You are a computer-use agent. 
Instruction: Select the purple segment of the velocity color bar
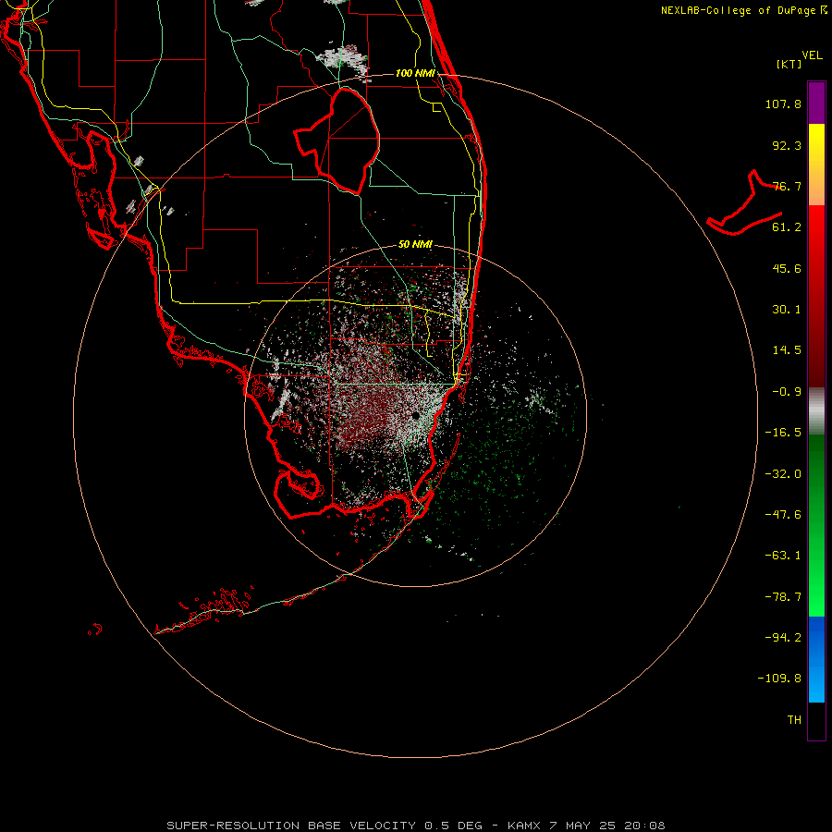point(816,103)
